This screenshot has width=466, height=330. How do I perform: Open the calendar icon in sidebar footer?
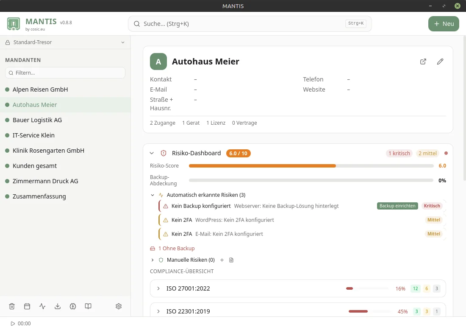27,306
